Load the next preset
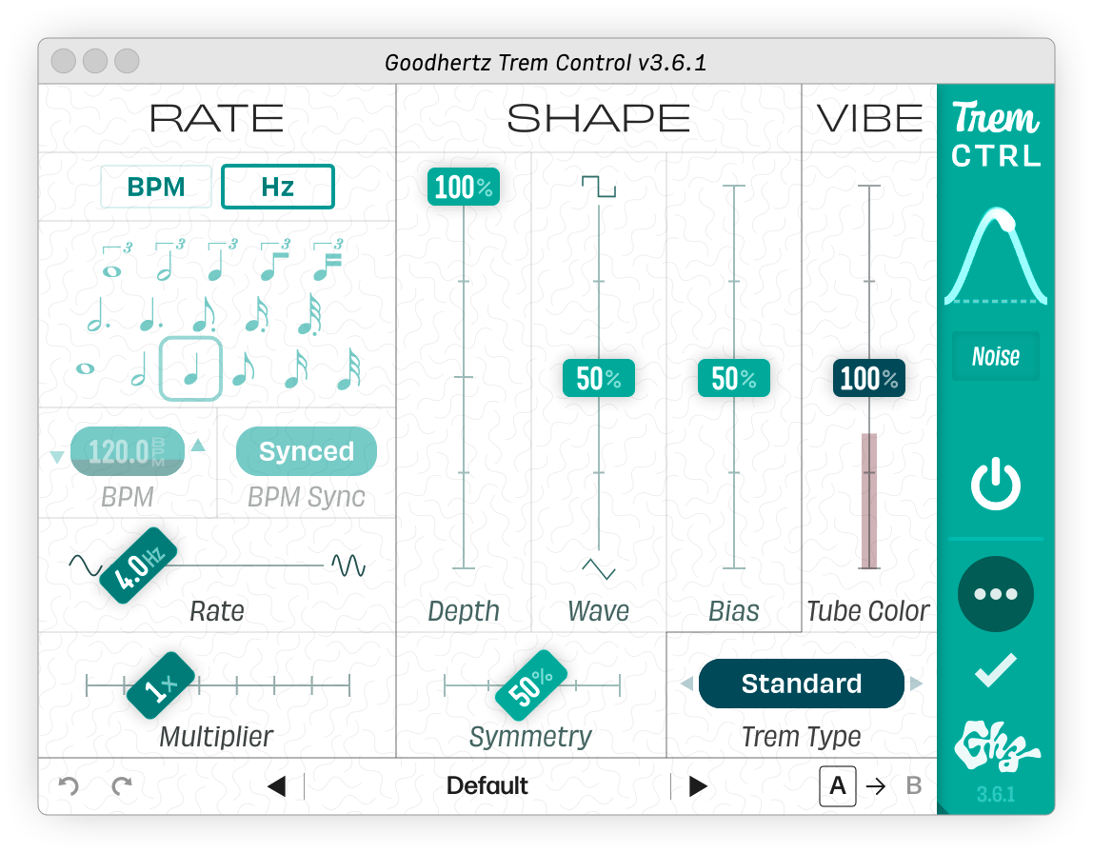The width and height of the screenshot is (1093, 853). (x=698, y=786)
